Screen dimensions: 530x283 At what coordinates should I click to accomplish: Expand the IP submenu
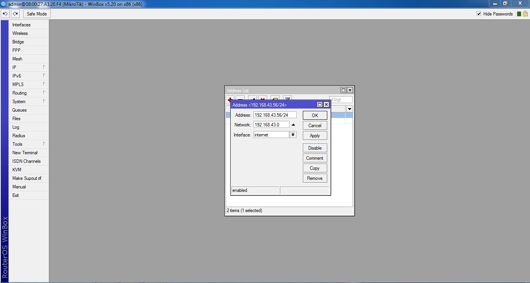29,67
